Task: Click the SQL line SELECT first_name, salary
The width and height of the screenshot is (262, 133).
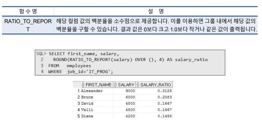Action: coord(84,54)
